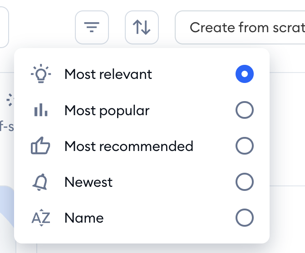This screenshot has width=305, height=253.
Task: Select the Newest radio button
Action: pyautogui.click(x=245, y=182)
